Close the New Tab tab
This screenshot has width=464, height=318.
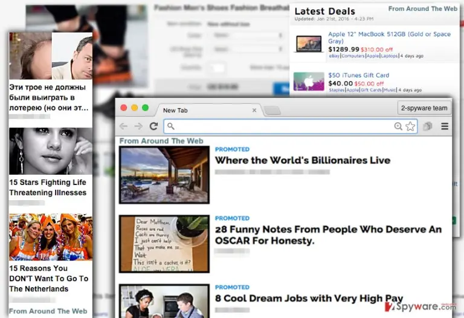tap(254, 110)
